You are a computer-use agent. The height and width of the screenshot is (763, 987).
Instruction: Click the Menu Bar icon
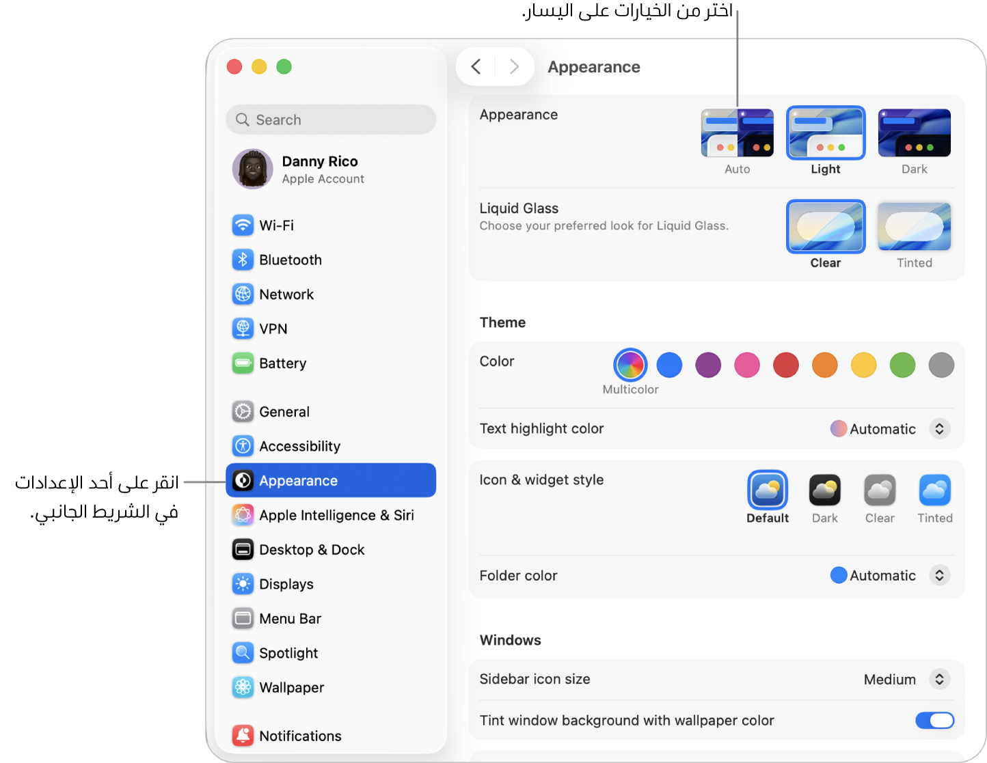243,618
